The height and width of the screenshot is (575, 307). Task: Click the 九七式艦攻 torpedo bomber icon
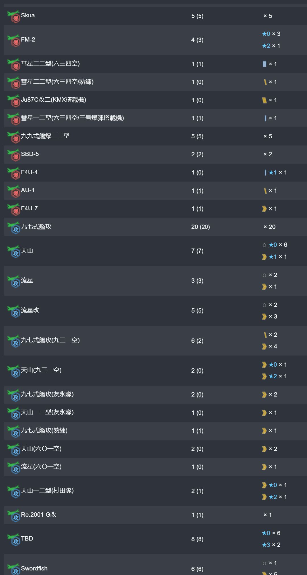(x=13, y=227)
